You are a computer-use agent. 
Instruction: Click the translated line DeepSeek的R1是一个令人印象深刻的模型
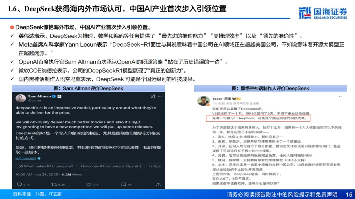(88, 135)
